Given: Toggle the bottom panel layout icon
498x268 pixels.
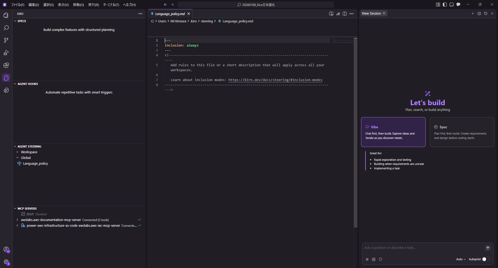Looking at the screenshot, I should pyautogui.click(x=452, y=5).
